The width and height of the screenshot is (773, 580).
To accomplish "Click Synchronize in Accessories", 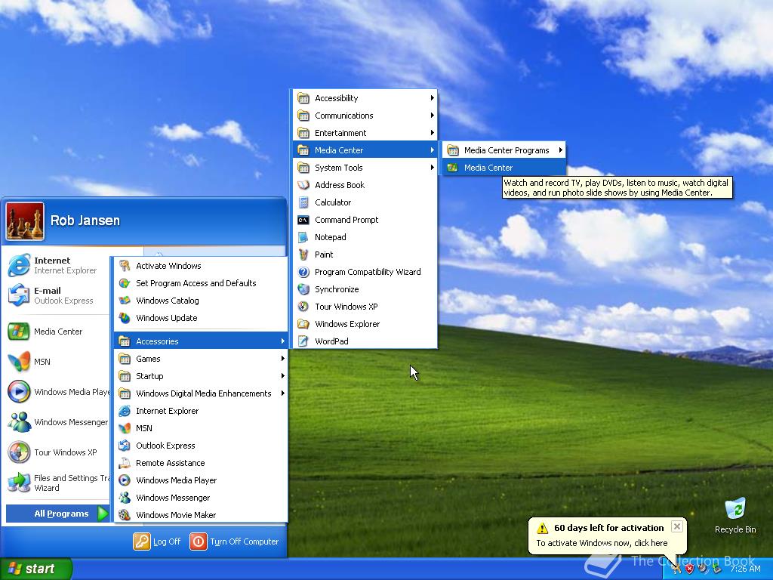I will pyautogui.click(x=365, y=289).
